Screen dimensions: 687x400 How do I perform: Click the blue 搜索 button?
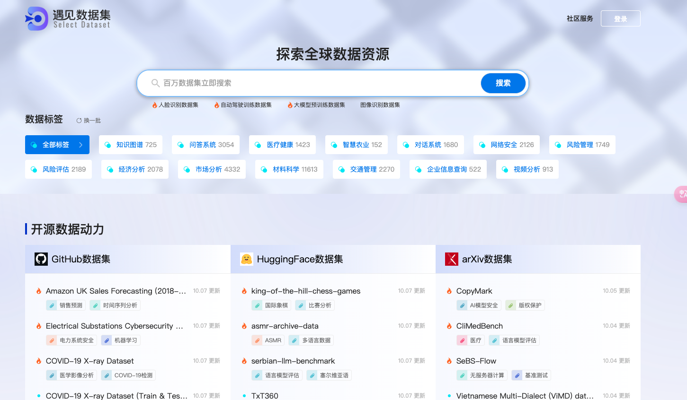pos(503,83)
